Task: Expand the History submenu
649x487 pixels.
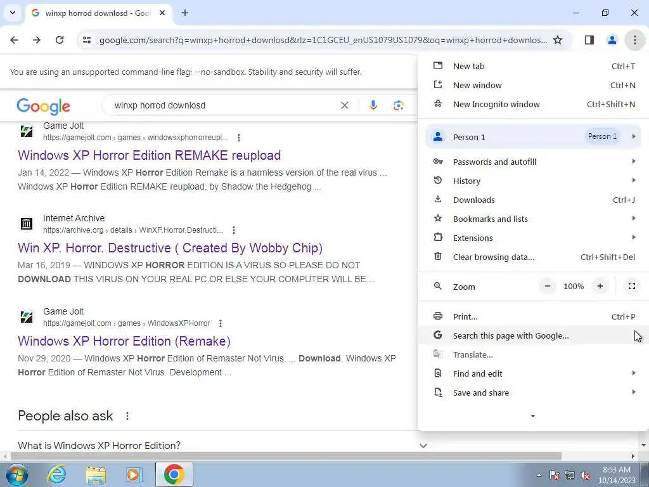Action: tap(533, 181)
